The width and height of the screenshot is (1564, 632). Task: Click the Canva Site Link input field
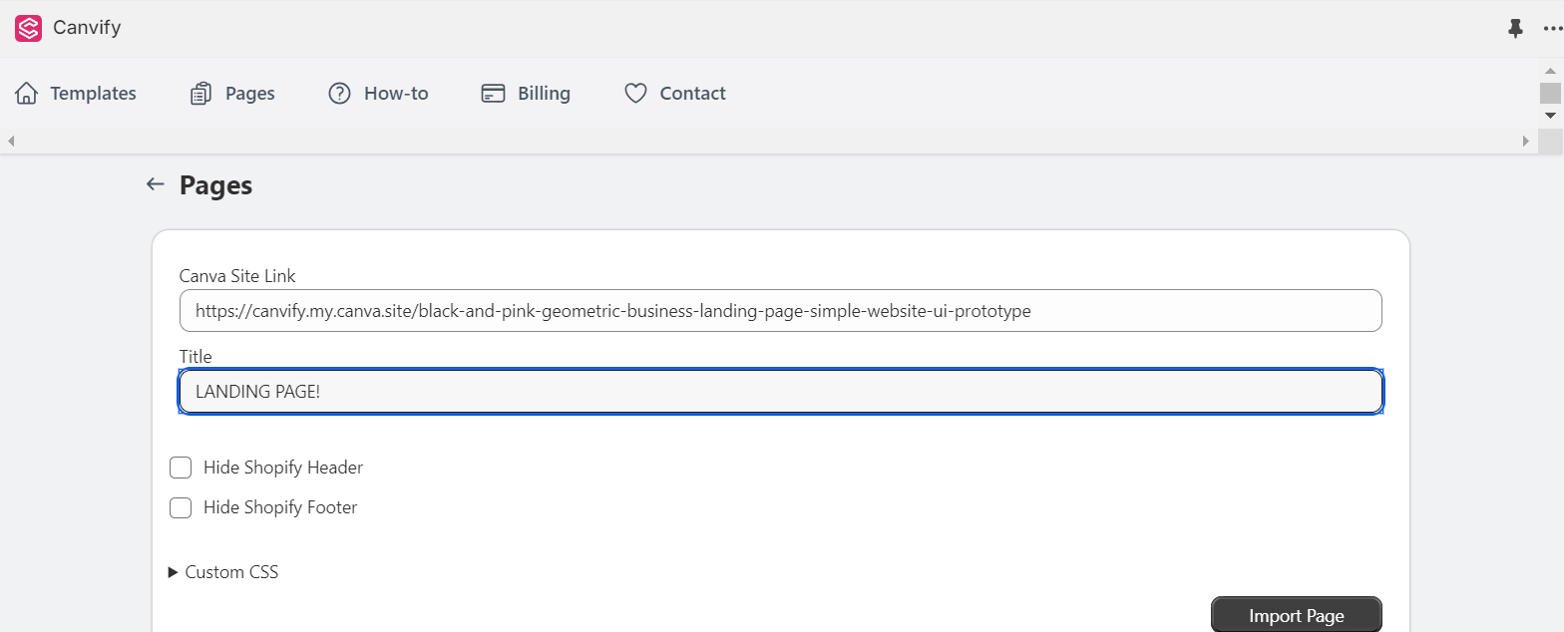click(x=780, y=311)
